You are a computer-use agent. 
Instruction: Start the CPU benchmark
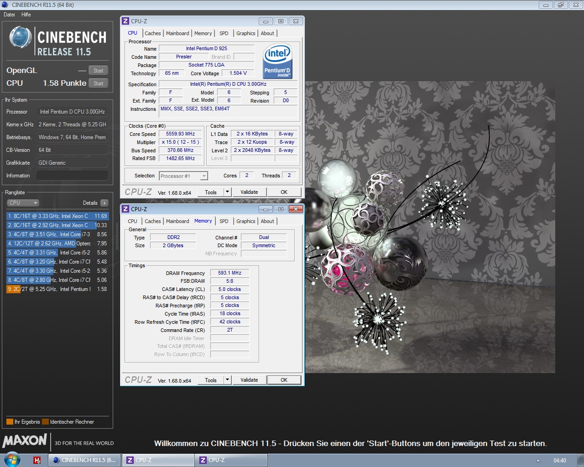[98, 83]
